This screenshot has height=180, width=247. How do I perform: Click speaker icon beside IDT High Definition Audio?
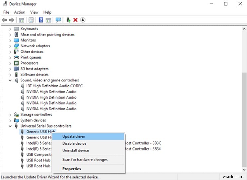(x=22, y=86)
